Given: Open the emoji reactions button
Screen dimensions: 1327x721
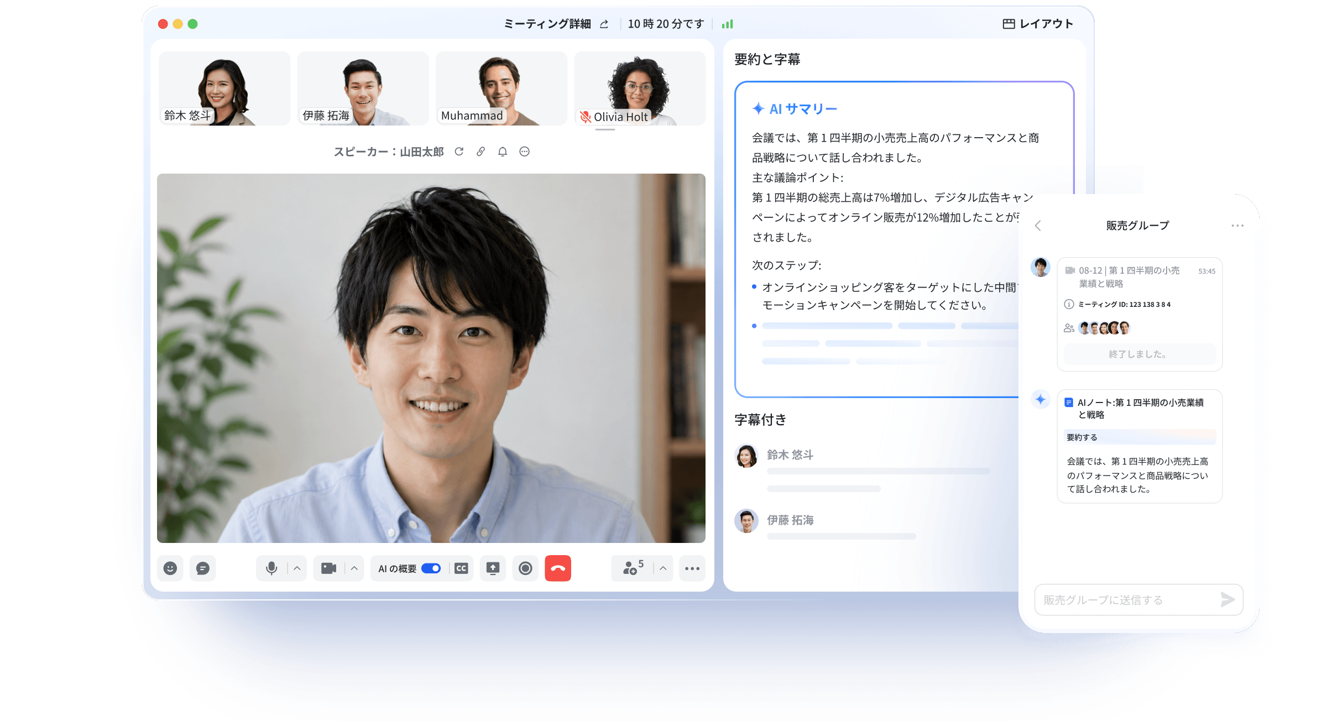Looking at the screenshot, I should pos(170,568).
